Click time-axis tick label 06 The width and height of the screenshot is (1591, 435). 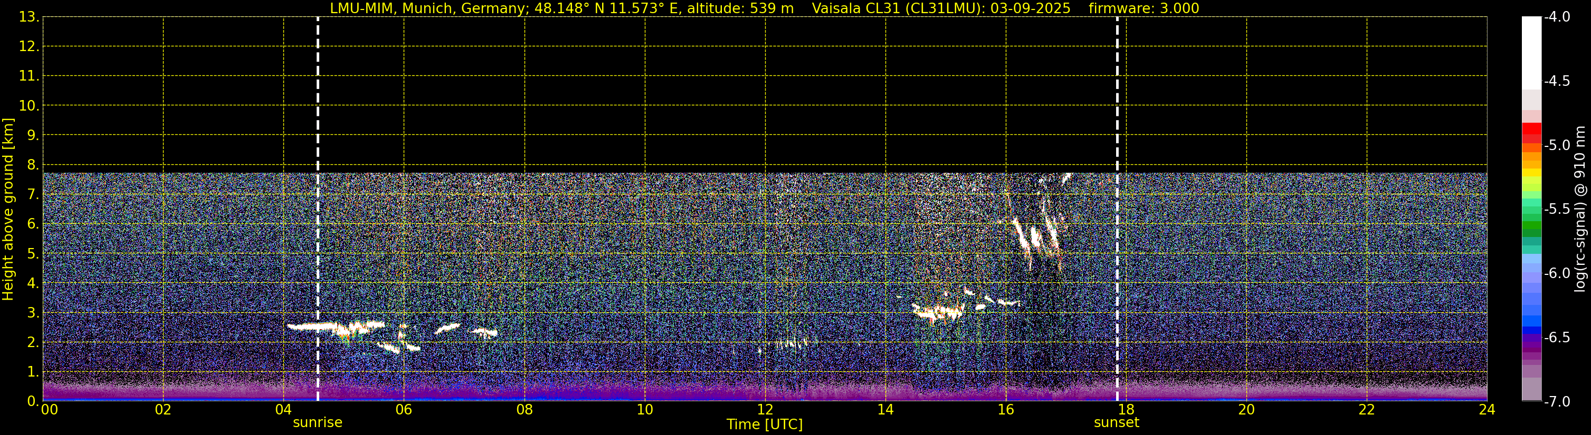point(404,410)
